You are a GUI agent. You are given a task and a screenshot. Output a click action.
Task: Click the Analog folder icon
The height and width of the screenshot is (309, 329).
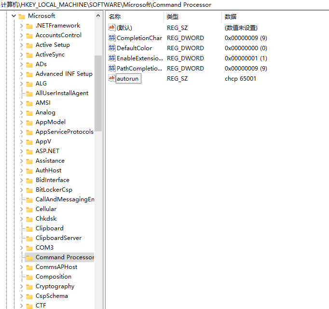tap(29, 113)
